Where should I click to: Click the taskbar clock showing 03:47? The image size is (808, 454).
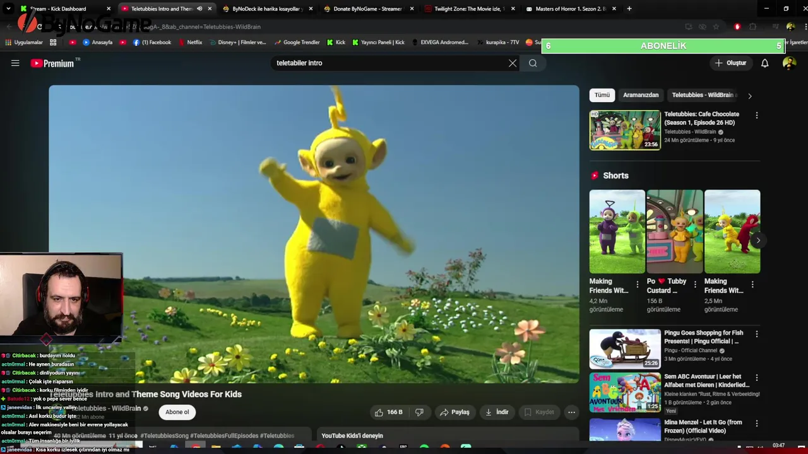point(778,446)
